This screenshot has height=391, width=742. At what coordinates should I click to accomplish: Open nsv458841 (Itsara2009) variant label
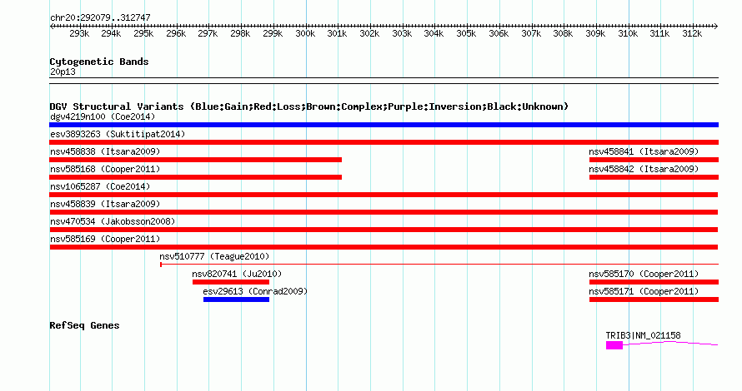[644, 151]
